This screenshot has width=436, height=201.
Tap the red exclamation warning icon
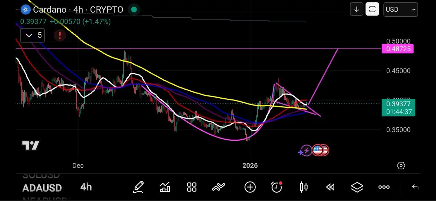(x=60, y=35)
